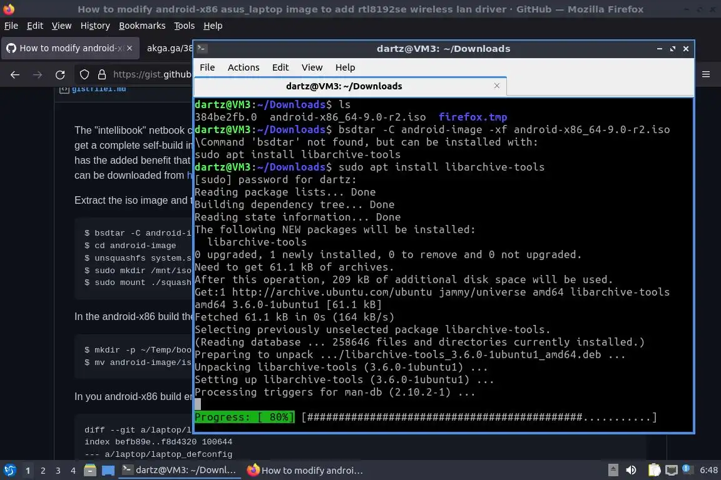Click 'Fetched 61.1 kB in 0s' line
The width and height of the screenshot is (721, 480).
(x=294, y=317)
